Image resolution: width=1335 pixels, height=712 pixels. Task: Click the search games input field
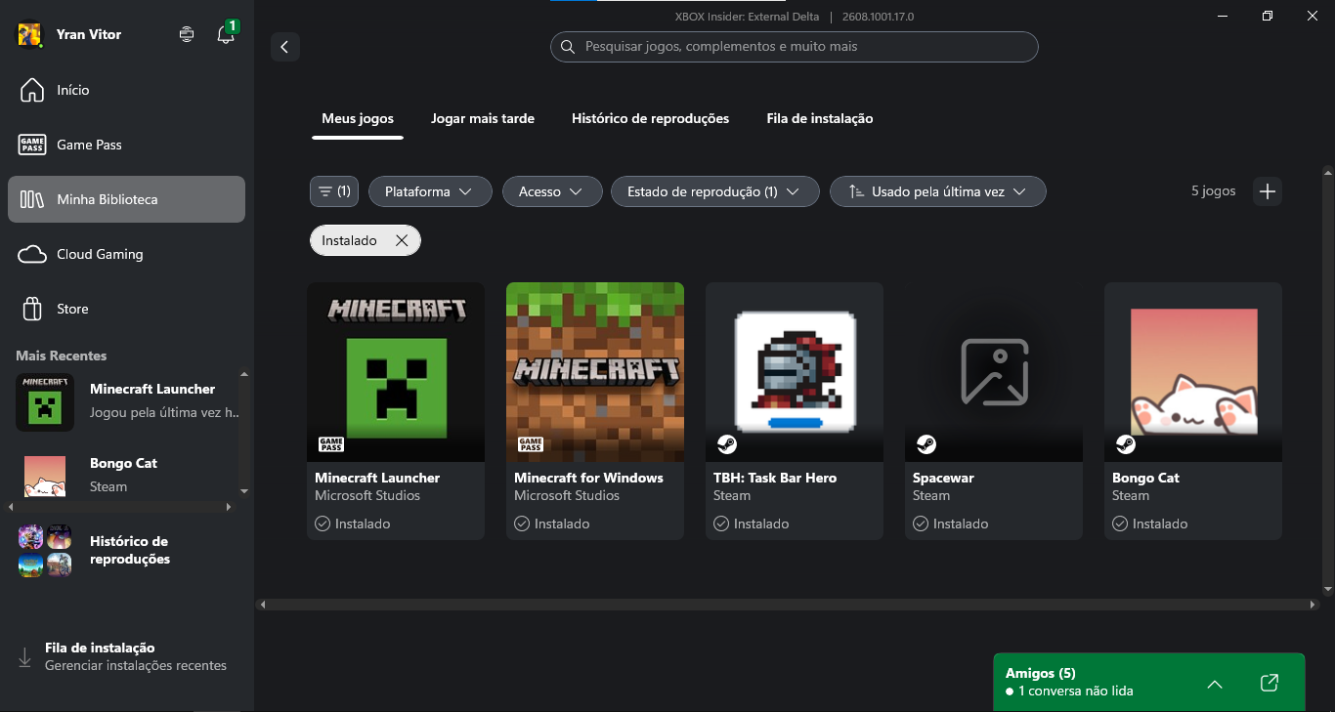[795, 47]
